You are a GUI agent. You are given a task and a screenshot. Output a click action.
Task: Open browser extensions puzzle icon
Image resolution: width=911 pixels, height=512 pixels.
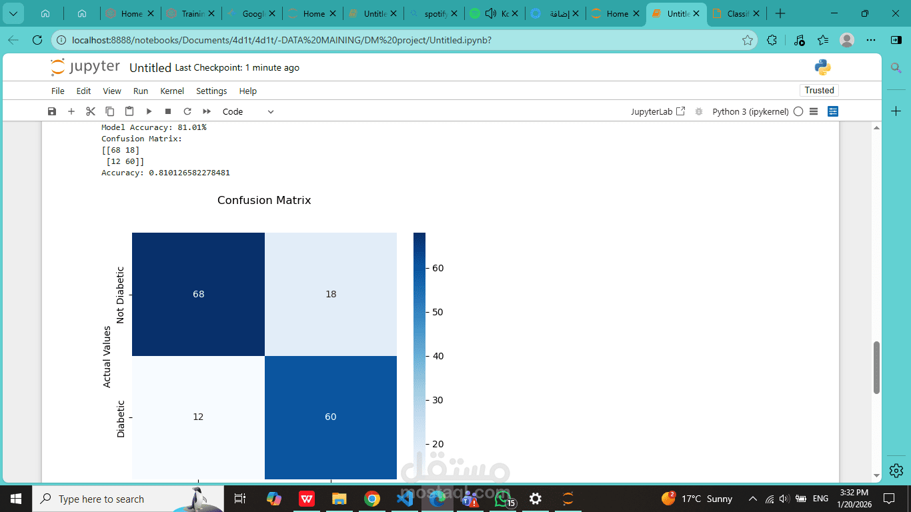point(772,40)
